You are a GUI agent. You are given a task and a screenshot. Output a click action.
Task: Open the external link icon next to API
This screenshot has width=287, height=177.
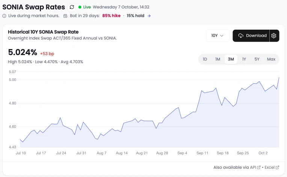pyautogui.click(x=258, y=167)
